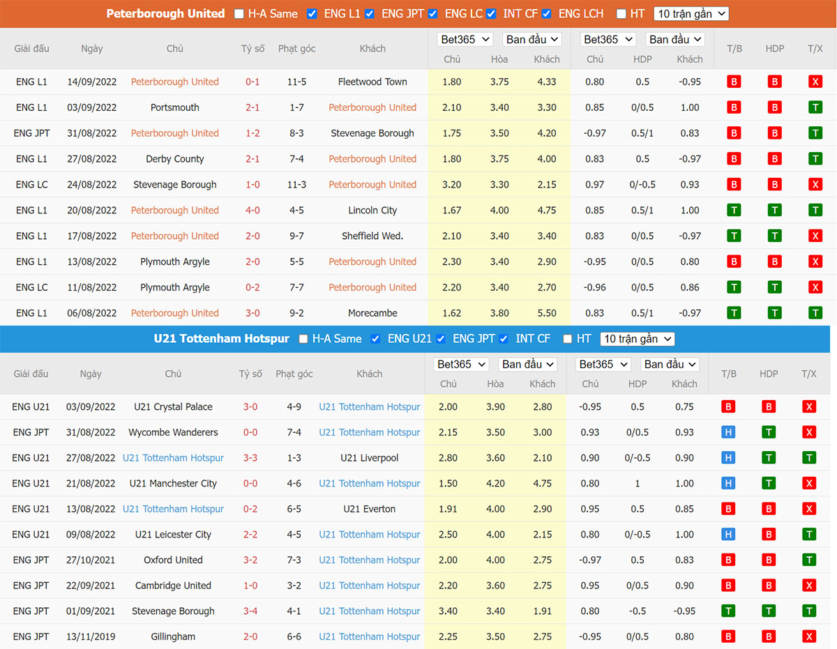Screen dimensions: 837x649
Task: Click the Tỷ số column header in the Tottenham table
Action: point(250,374)
